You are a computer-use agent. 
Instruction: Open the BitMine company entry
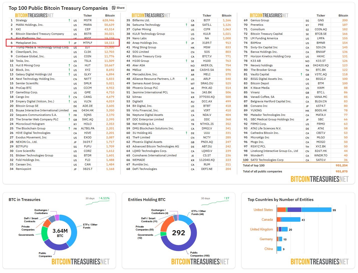point(256,43)
